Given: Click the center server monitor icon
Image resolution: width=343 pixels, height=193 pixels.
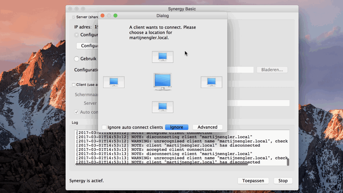Looking at the screenshot, I should click(162, 82).
